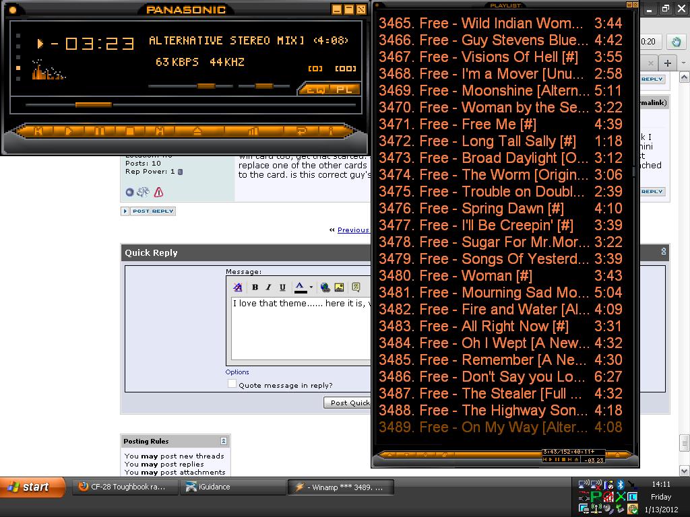Click the Winamp spectrum visualizer display

(49, 69)
